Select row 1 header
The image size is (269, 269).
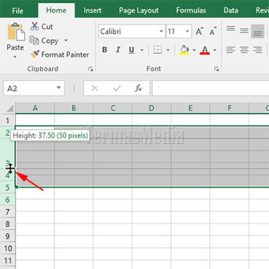click(x=7, y=120)
